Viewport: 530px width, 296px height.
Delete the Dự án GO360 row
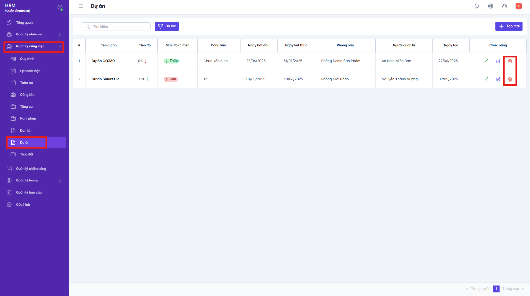coord(510,61)
